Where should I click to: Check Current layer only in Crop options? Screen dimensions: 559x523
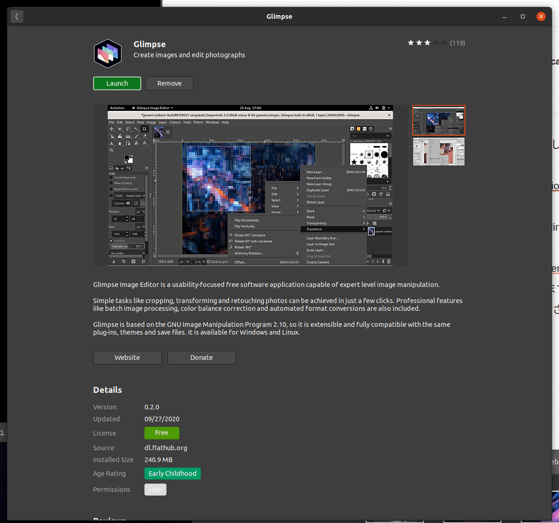(111, 177)
